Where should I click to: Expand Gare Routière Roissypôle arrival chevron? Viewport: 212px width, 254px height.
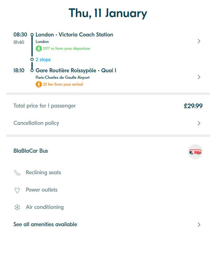click(199, 77)
